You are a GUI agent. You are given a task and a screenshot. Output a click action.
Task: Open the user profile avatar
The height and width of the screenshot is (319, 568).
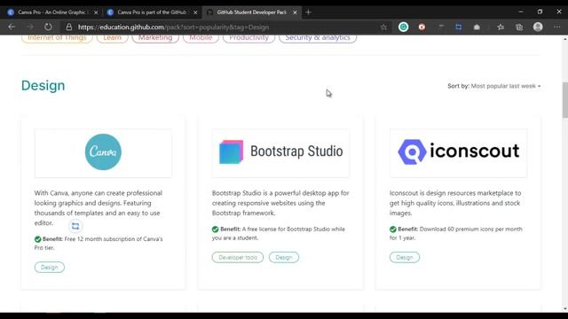[538, 27]
